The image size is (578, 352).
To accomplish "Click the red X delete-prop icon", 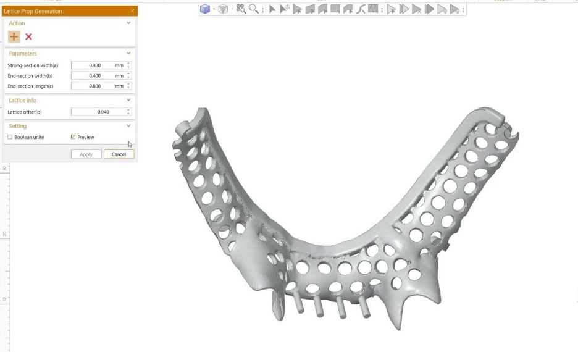I will click(x=28, y=37).
